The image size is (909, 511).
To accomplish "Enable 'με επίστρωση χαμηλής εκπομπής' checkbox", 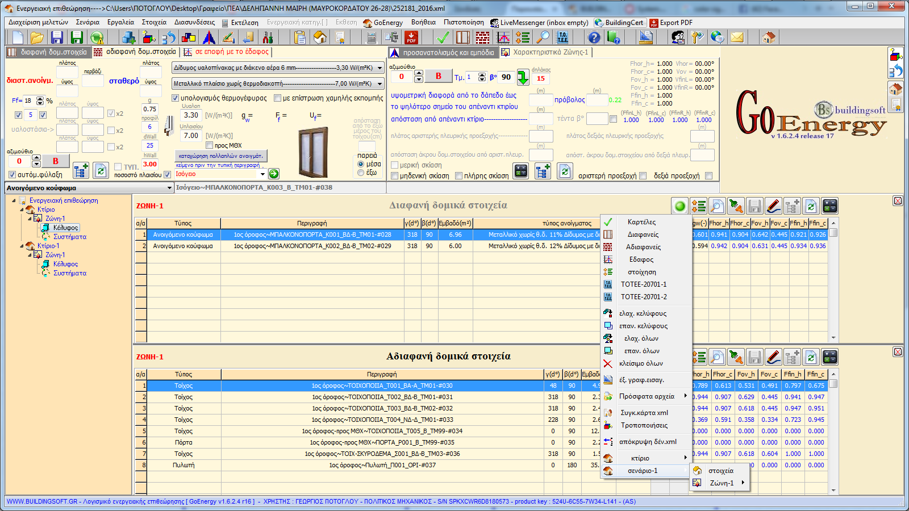I will click(x=278, y=98).
